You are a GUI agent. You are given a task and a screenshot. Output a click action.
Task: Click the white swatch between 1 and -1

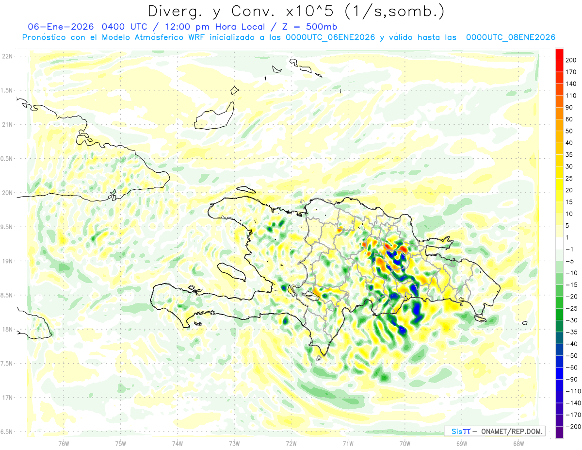click(x=559, y=243)
